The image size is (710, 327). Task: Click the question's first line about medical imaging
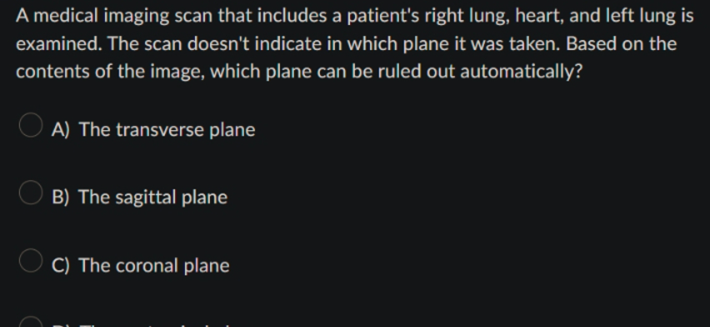tap(355, 16)
